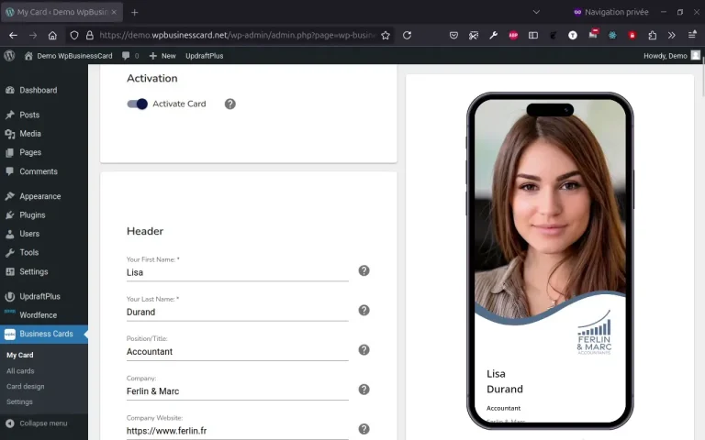
Task: Open Comments menu in sidebar
Action: tap(44, 171)
